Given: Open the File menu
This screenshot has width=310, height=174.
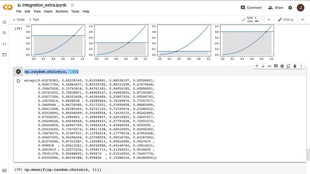Looking at the screenshot, I should pyautogui.click(x=19, y=12).
